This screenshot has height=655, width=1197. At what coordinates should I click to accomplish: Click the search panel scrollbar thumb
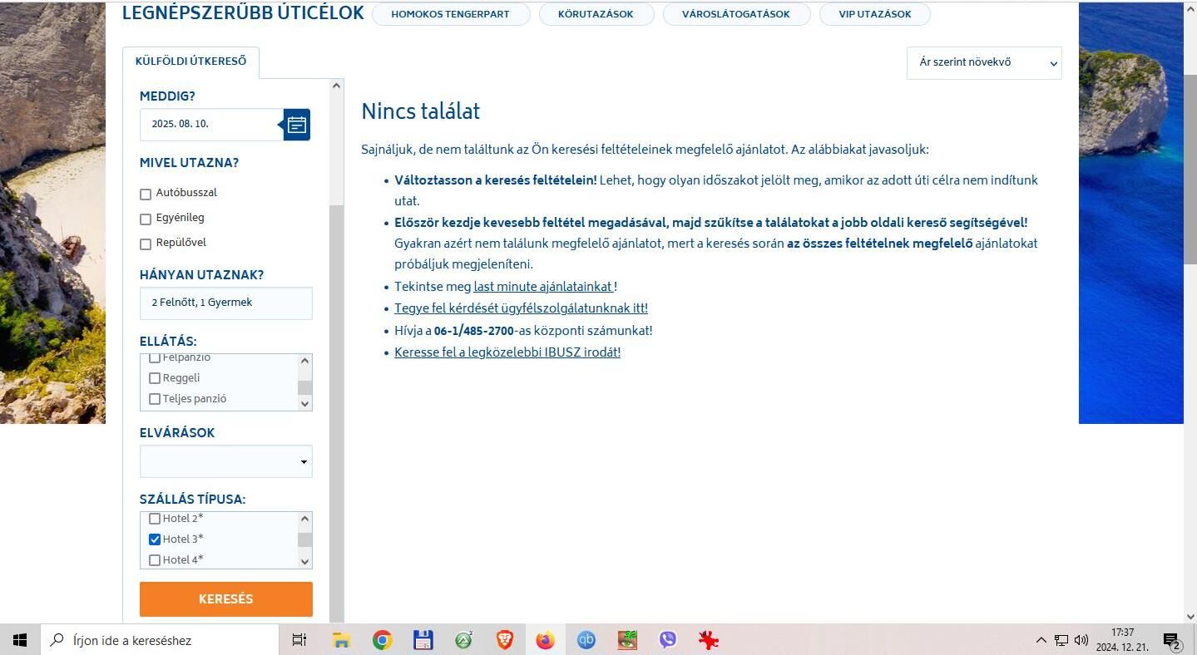(x=337, y=413)
